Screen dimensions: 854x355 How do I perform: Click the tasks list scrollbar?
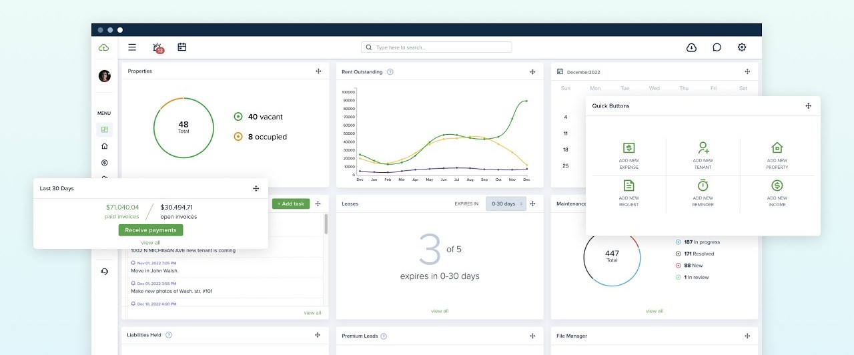click(326, 224)
